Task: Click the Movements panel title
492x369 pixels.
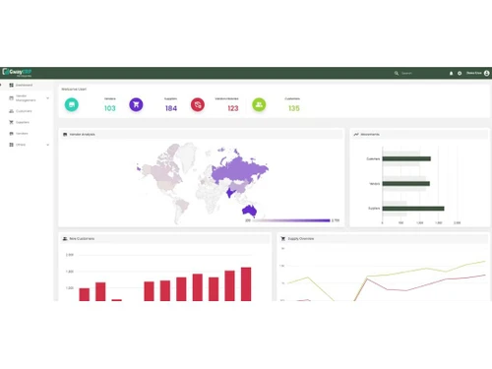Action: point(370,134)
